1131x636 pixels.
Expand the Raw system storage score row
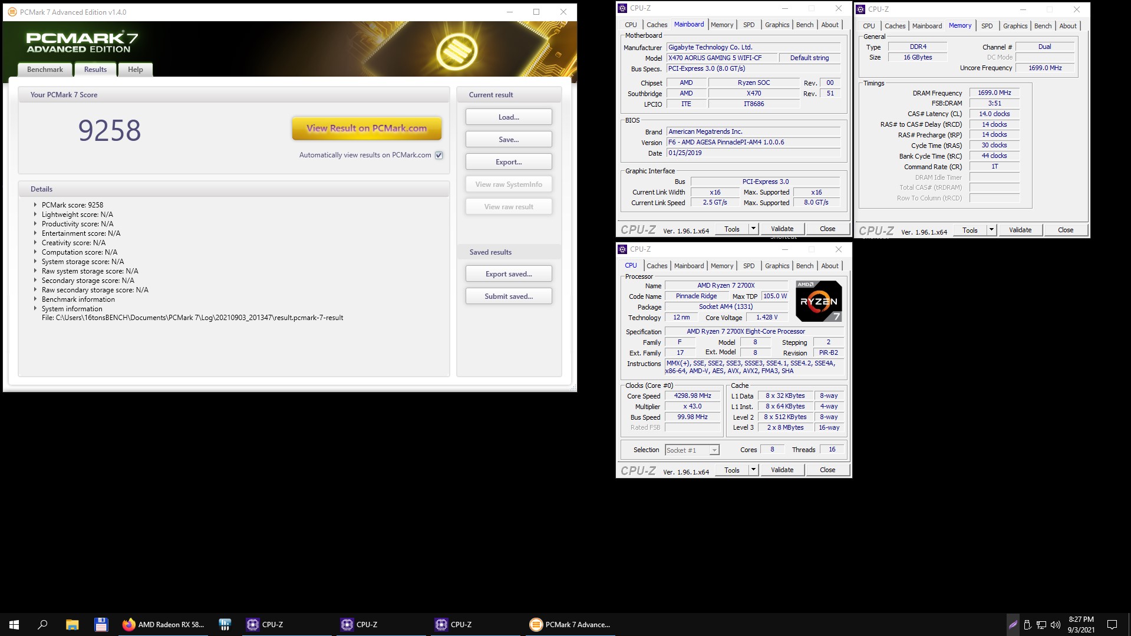coord(35,271)
